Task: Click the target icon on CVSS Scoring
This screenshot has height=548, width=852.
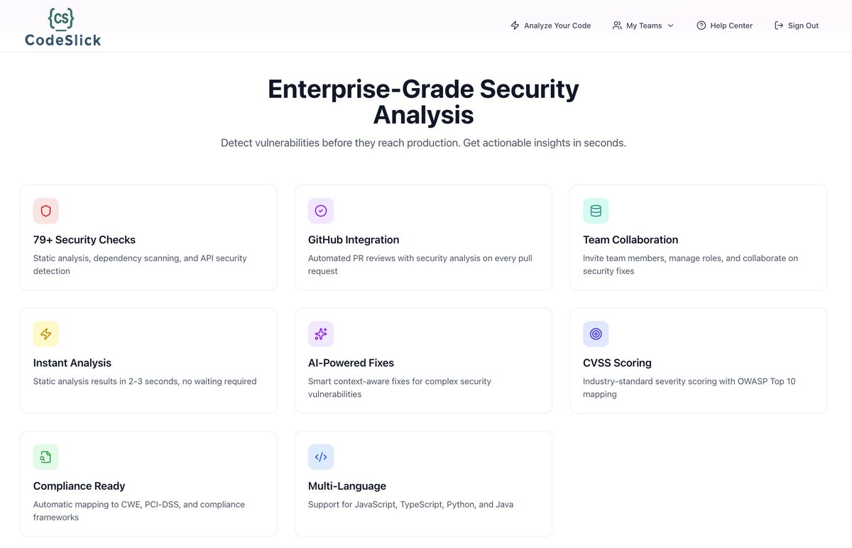Action: 596,334
